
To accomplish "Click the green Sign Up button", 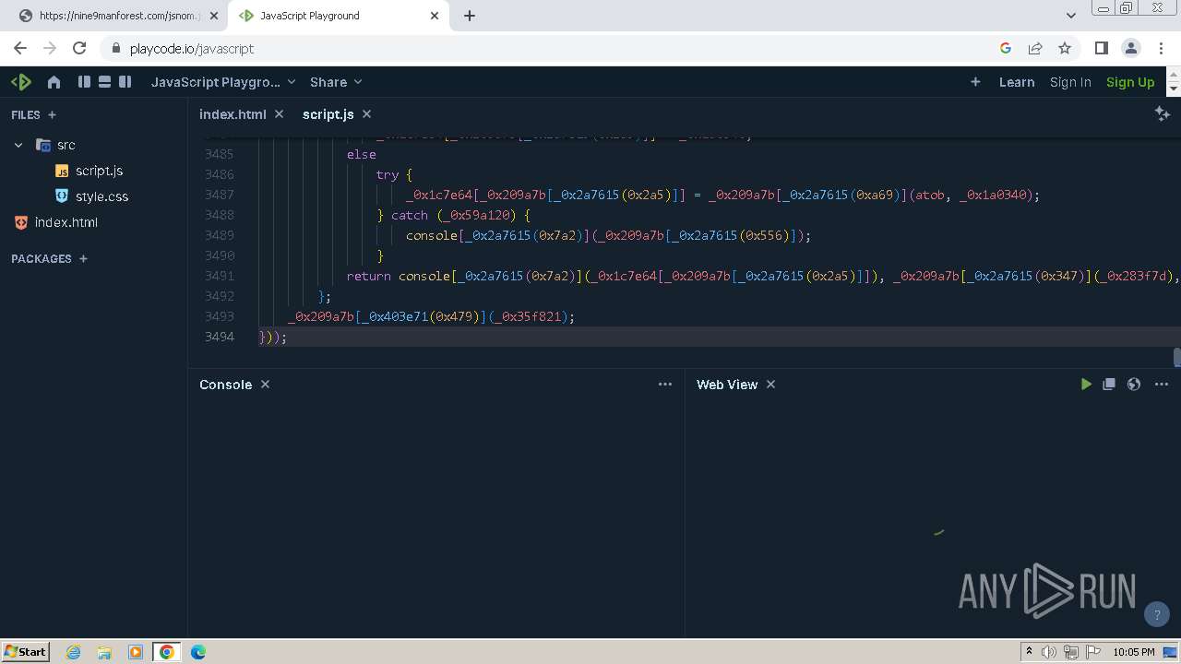I will pos(1130,82).
